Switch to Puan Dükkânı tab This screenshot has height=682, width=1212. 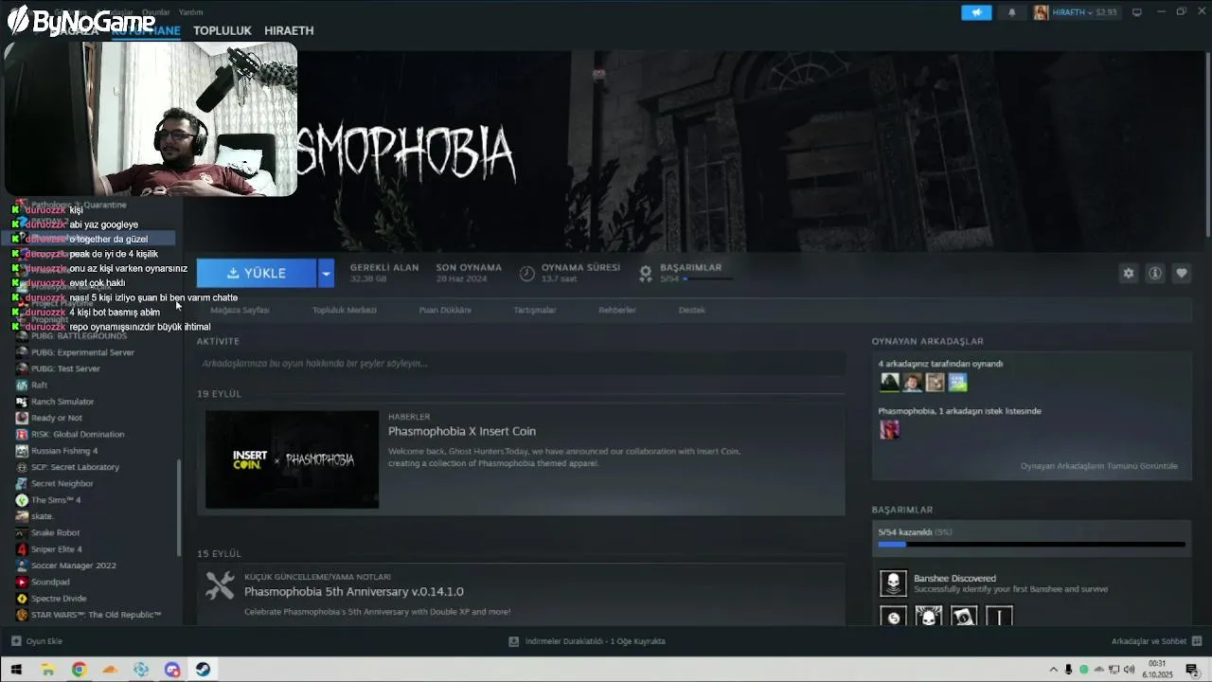(445, 310)
